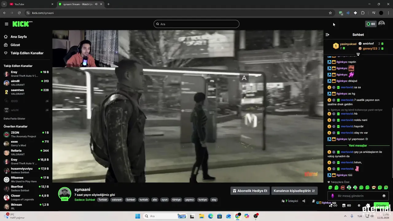Viewport: 393px width, 221px height.
Task: Open offline channel wtcN
Action: [x=26, y=110]
